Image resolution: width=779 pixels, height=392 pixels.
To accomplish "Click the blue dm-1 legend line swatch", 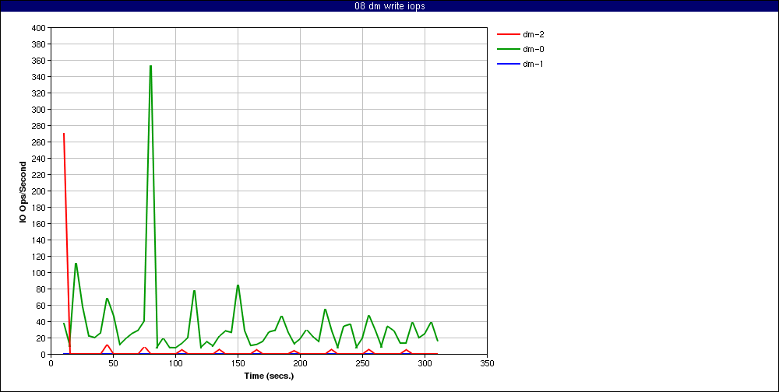I will pos(506,64).
